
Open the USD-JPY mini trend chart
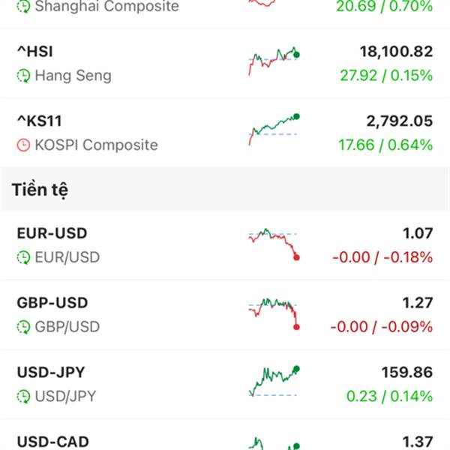pyautogui.click(x=274, y=381)
